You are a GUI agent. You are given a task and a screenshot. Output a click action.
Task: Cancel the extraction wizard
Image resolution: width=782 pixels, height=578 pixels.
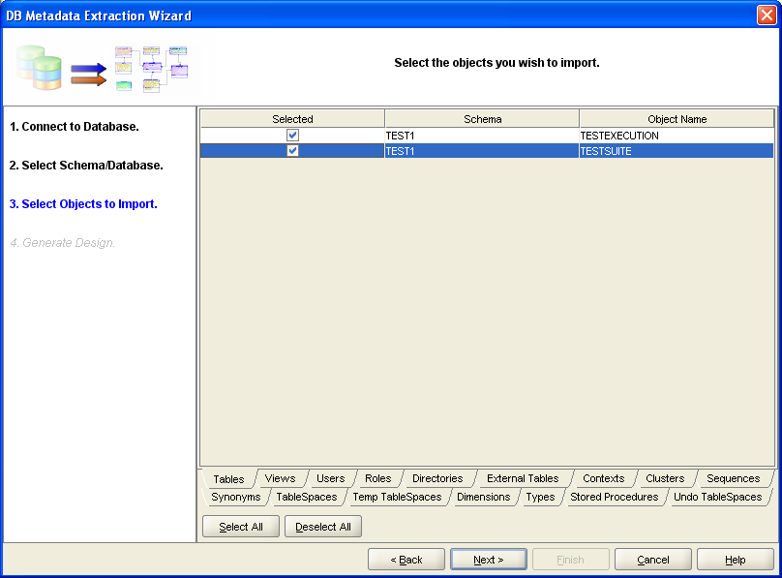coord(653,560)
